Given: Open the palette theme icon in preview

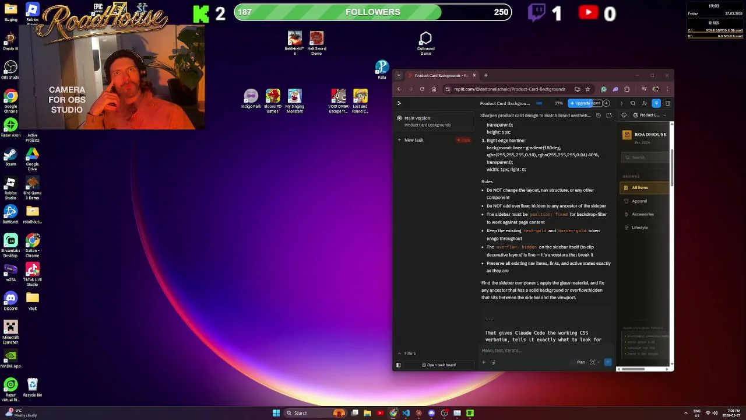Looking at the screenshot, I should click(624, 116).
